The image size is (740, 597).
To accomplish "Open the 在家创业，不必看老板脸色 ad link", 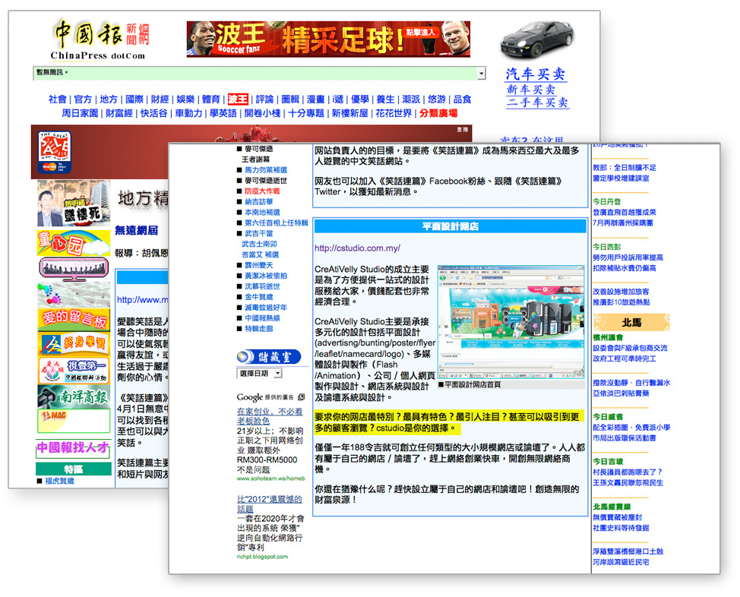I will click(270, 416).
